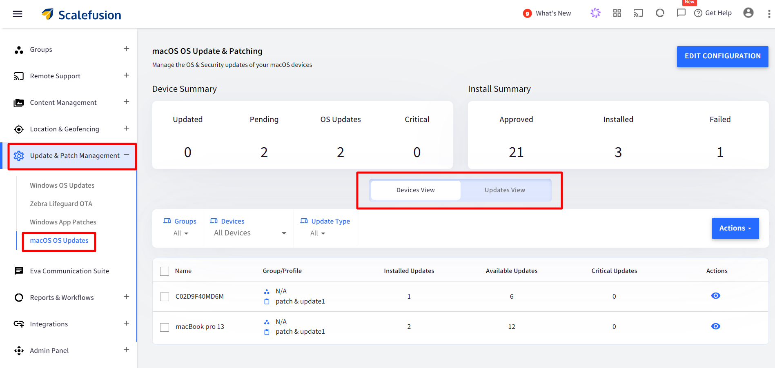Image resolution: width=775 pixels, height=368 pixels.
Task: Click the Group/Profile column header
Action: click(282, 271)
